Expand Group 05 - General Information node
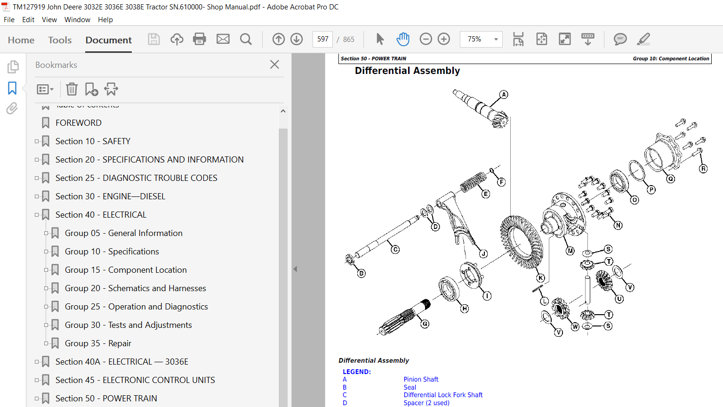This screenshot has width=723, height=407. click(46, 233)
